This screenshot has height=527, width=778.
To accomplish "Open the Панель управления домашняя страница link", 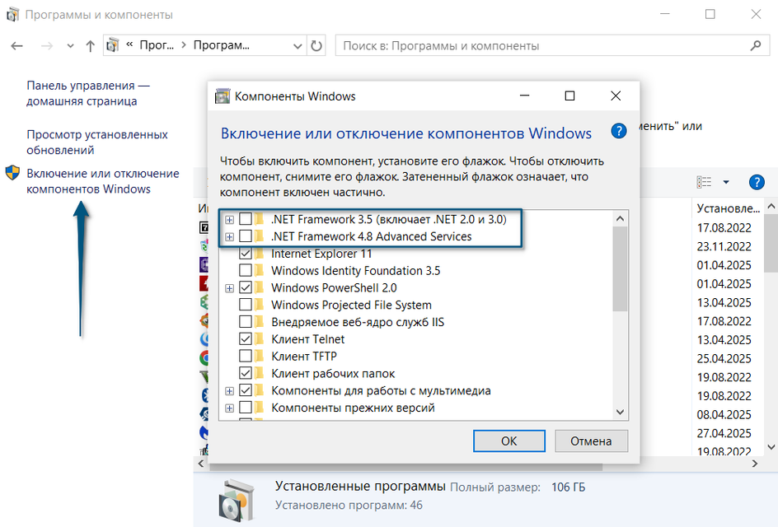I will [88, 93].
